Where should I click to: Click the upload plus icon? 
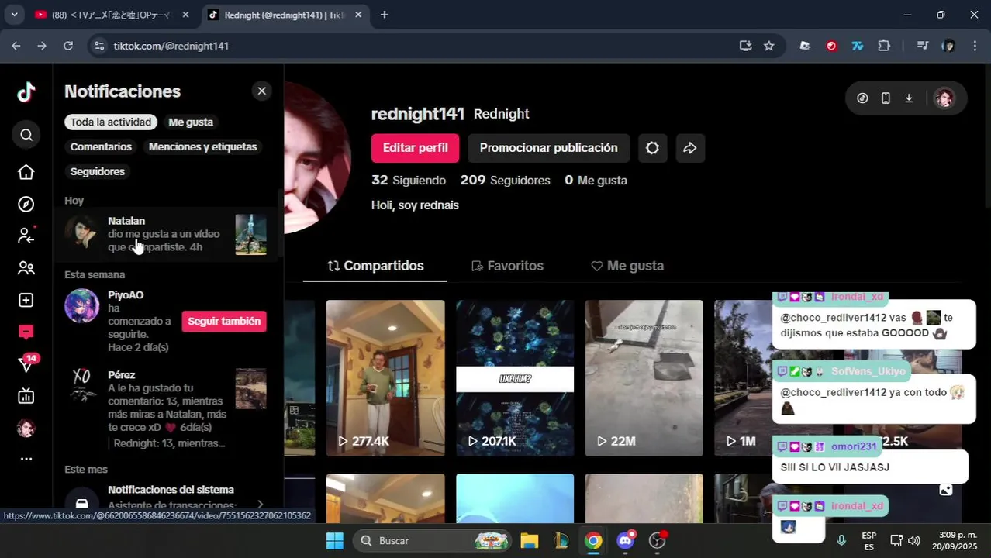(26, 300)
